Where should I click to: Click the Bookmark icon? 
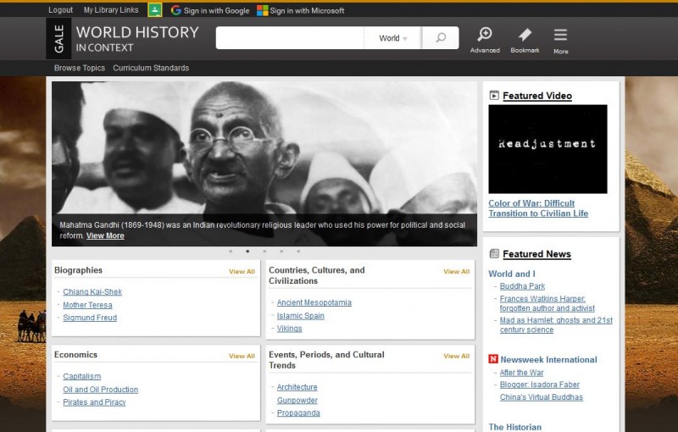tap(525, 40)
